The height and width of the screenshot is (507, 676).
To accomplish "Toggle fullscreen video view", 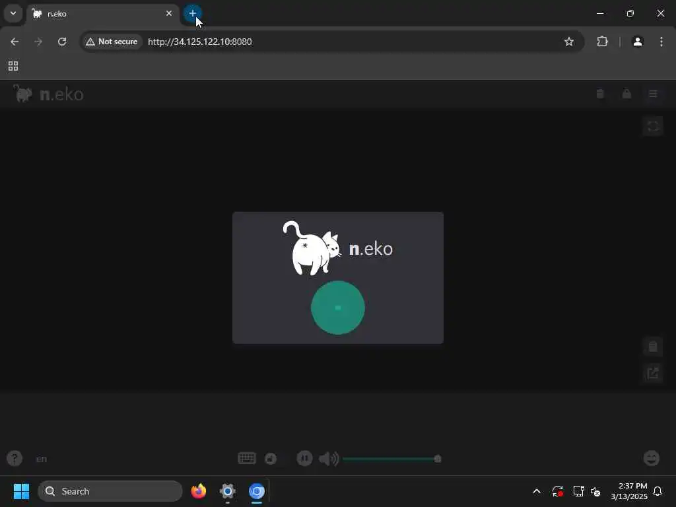I will click(x=653, y=126).
